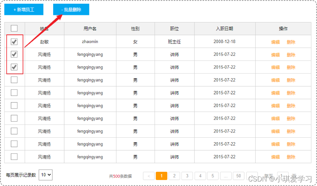Go to the previous page with the < button
The height and width of the screenshot is (186, 317).
(149, 176)
